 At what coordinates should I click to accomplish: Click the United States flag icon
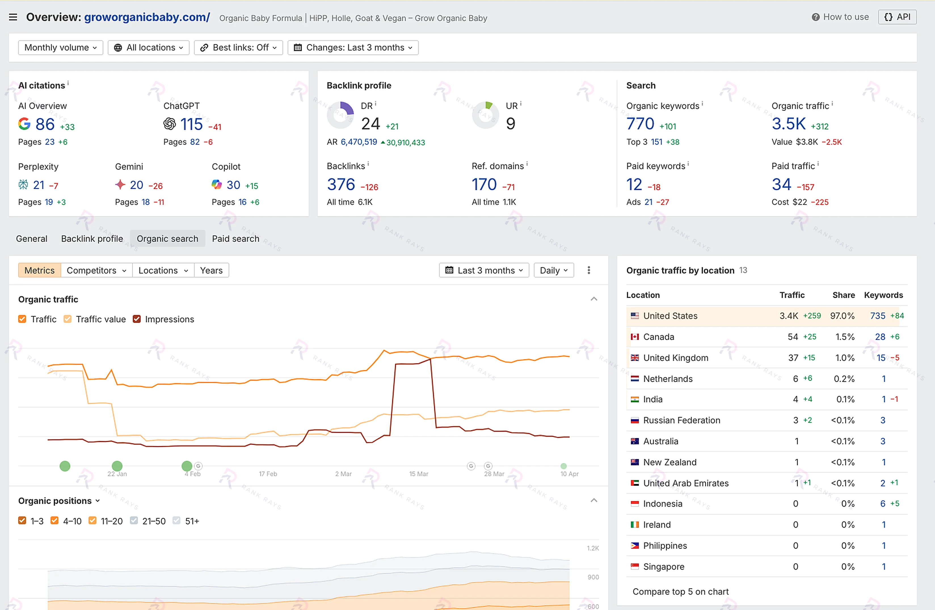pyautogui.click(x=635, y=315)
